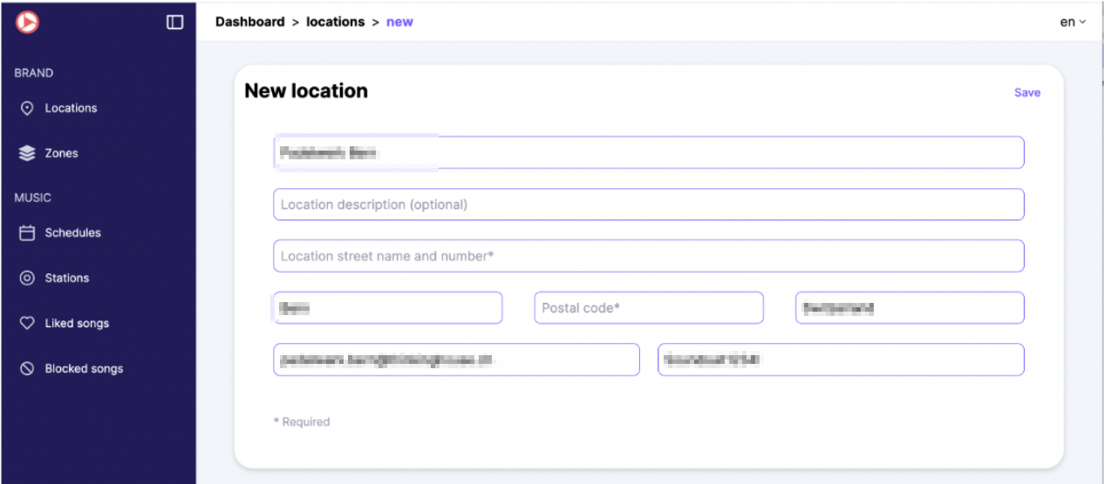Navigate to 'locations' in the breadcrumb
Viewport: 1104px width, 484px height.
[x=335, y=22]
